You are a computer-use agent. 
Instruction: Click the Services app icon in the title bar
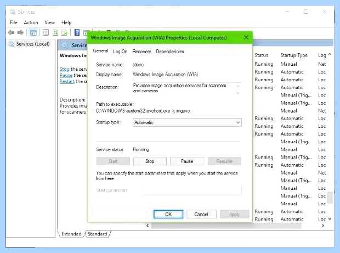click(x=13, y=12)
